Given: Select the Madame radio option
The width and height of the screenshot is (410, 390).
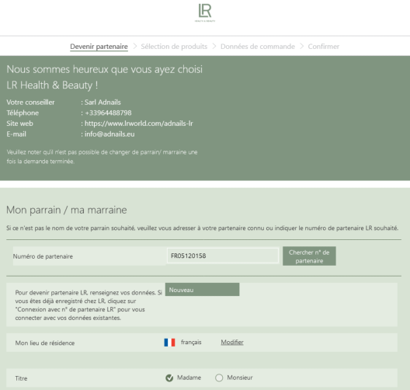Looking at the screenshot, I should pos(169,378).
